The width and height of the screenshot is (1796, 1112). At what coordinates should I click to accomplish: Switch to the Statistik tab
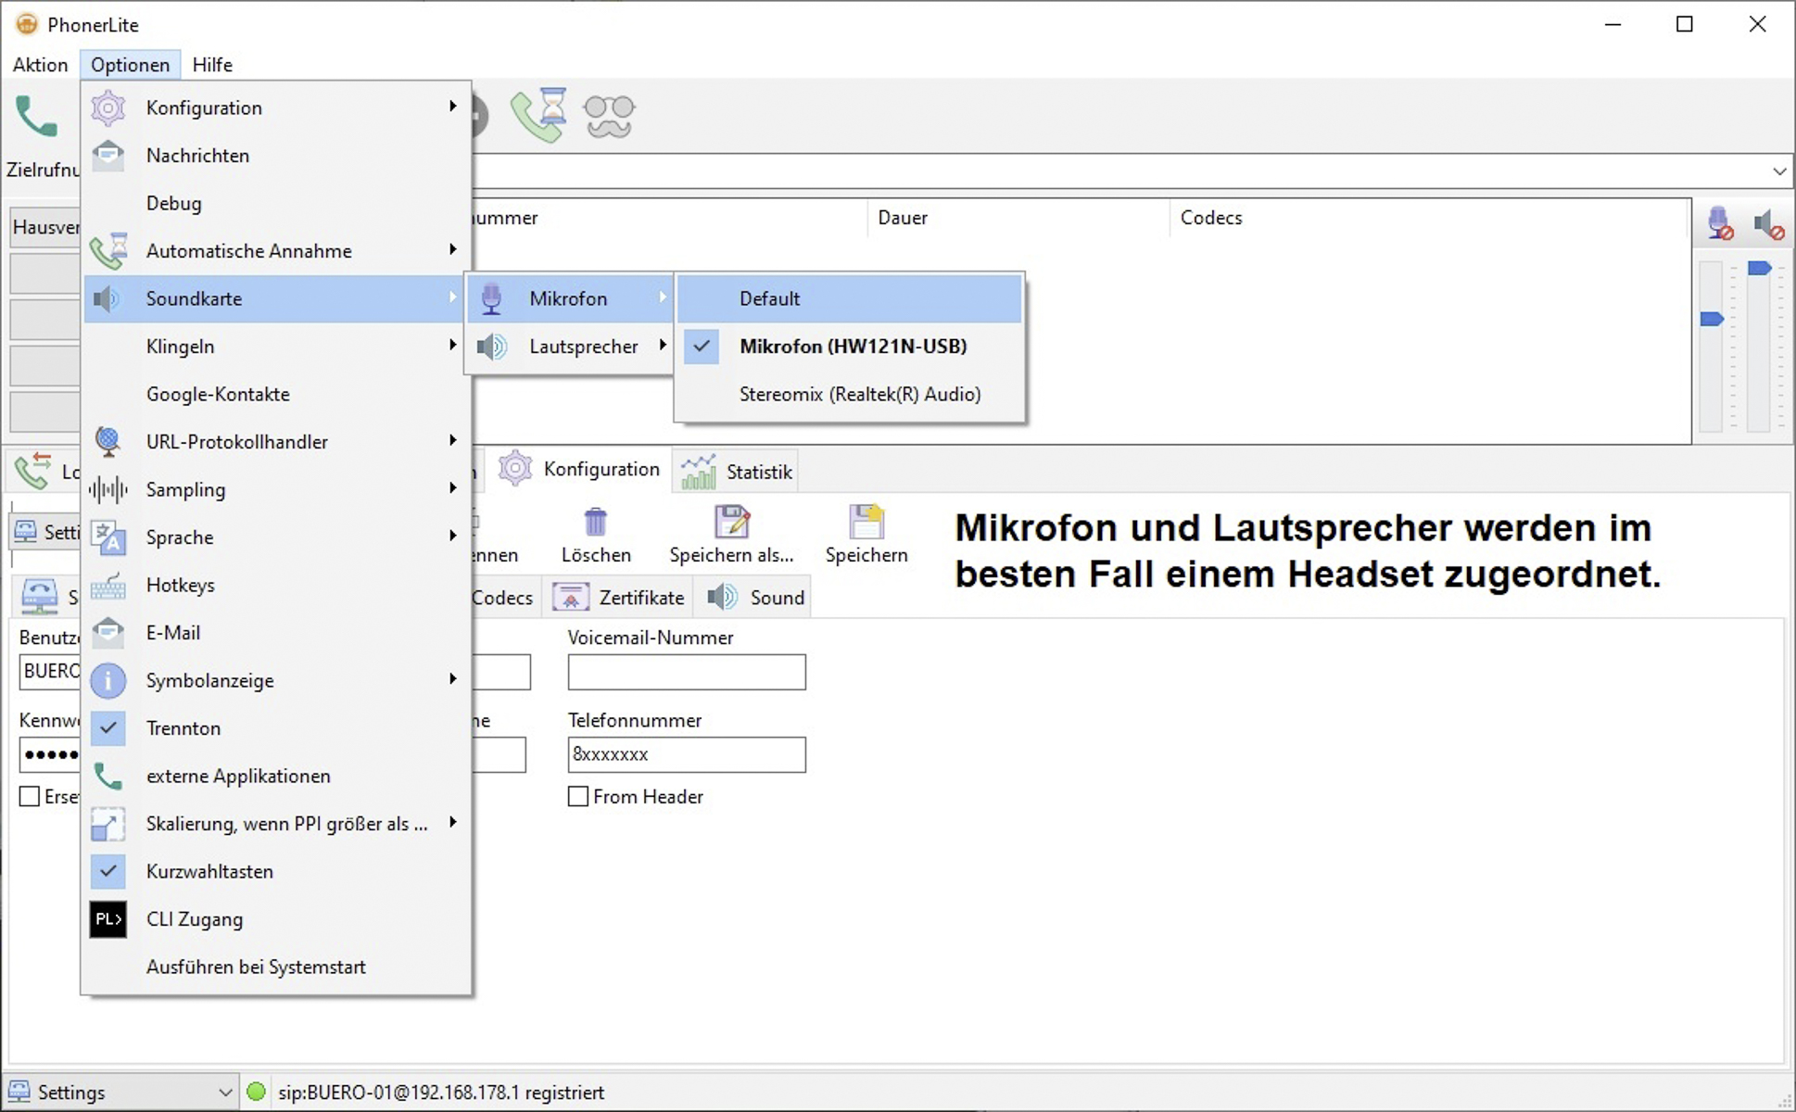[737, 472]
